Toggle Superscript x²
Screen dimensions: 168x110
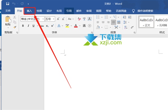52,26
